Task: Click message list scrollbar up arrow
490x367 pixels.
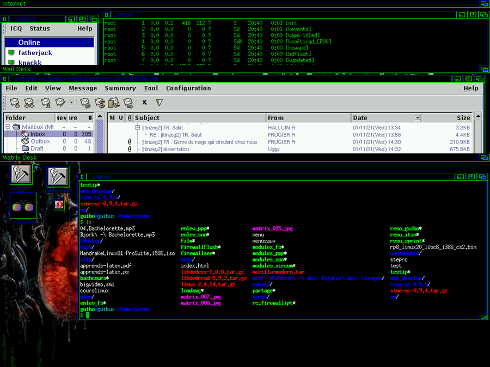Action: pos(478,116)
